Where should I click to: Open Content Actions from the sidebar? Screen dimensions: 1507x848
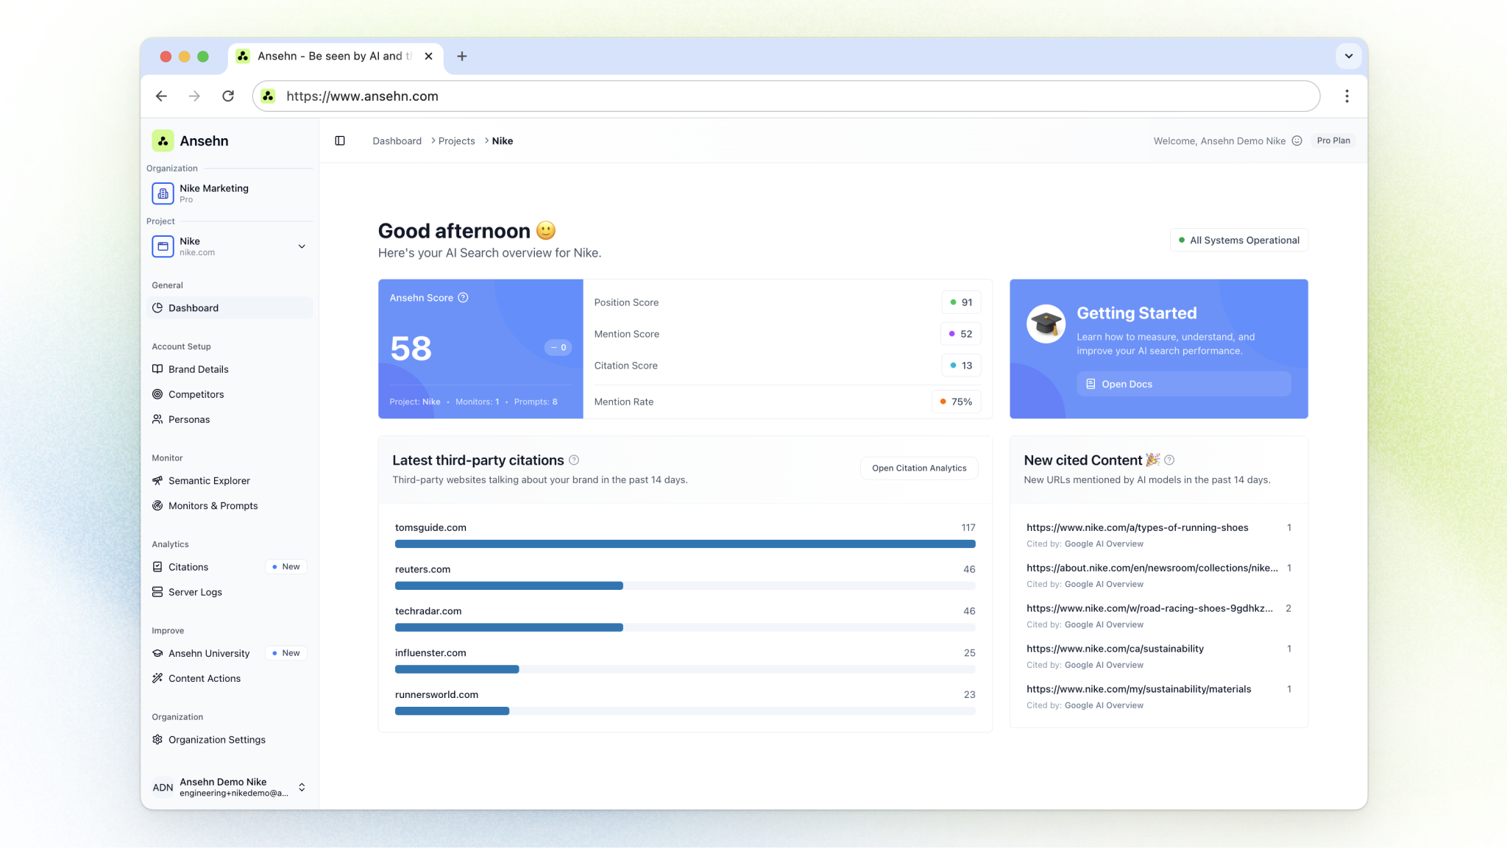[x=204, y=678]
